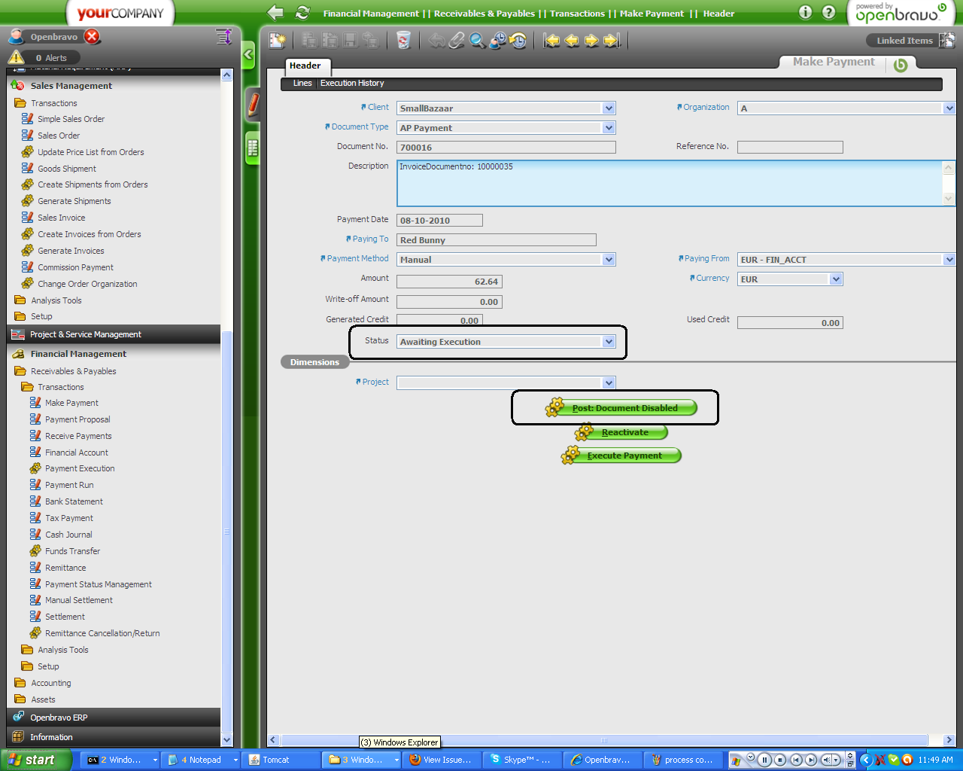Switch to the form edit view icon

pyautogui.click(x=254, y=104)
